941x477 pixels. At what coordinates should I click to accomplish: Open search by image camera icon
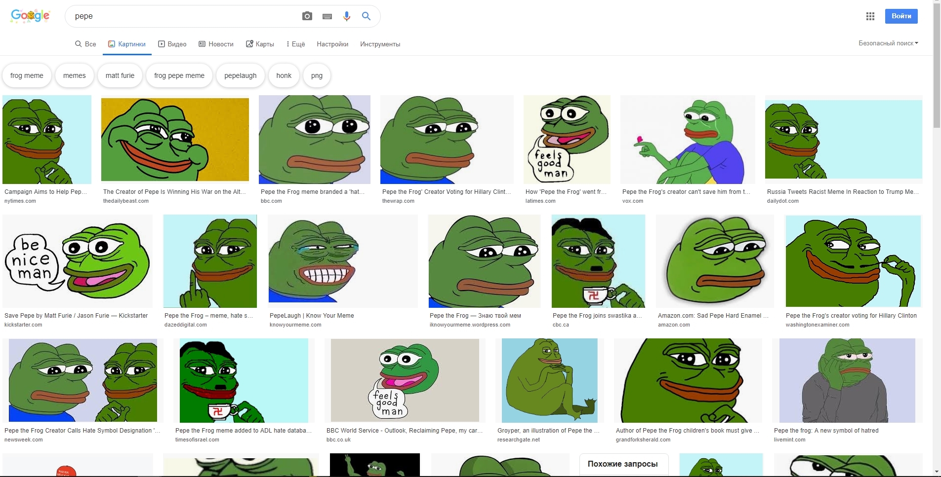[307, 16]
